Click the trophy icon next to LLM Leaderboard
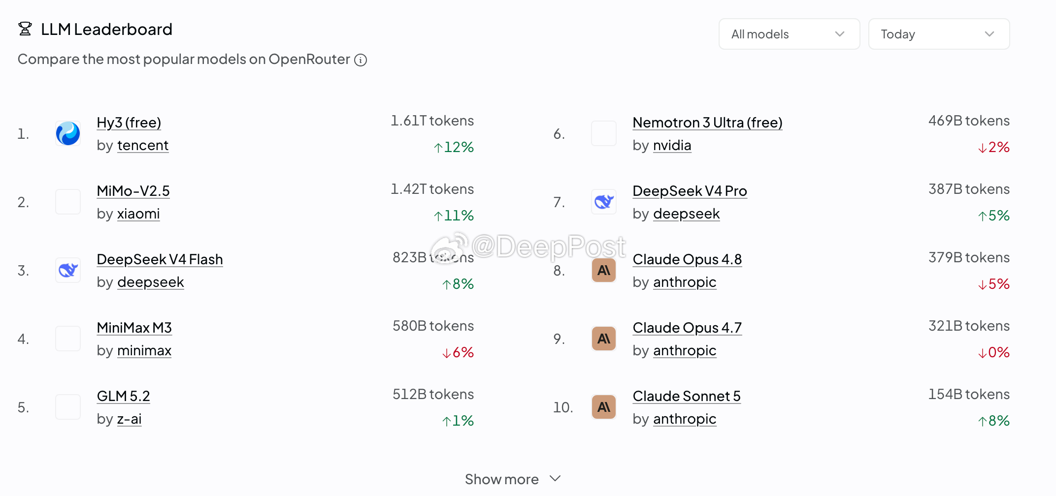Viewport: 1056px width, 496px height. [25, 29]
